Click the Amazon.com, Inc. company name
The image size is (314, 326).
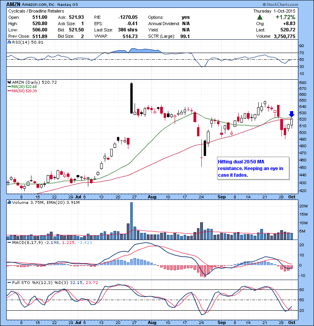coord(39,4)
